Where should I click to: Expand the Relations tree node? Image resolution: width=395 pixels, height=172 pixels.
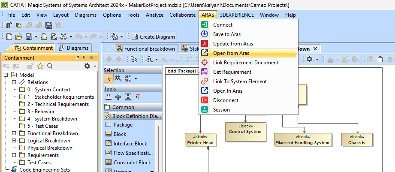tap(14, 82)
